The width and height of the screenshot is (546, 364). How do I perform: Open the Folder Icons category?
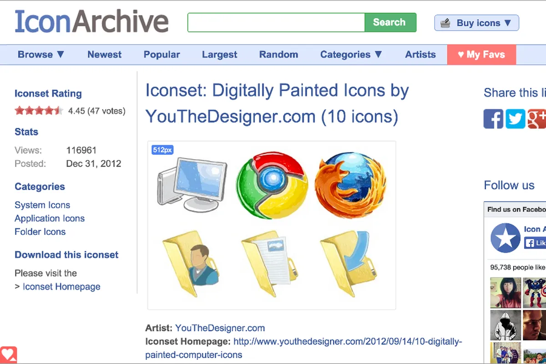(40, 232)
